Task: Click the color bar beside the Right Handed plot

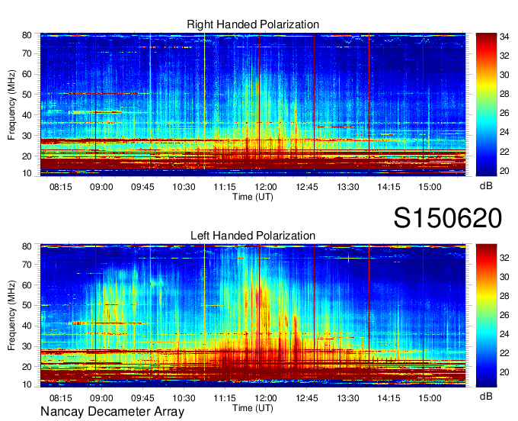Action: tap(486, 104)
